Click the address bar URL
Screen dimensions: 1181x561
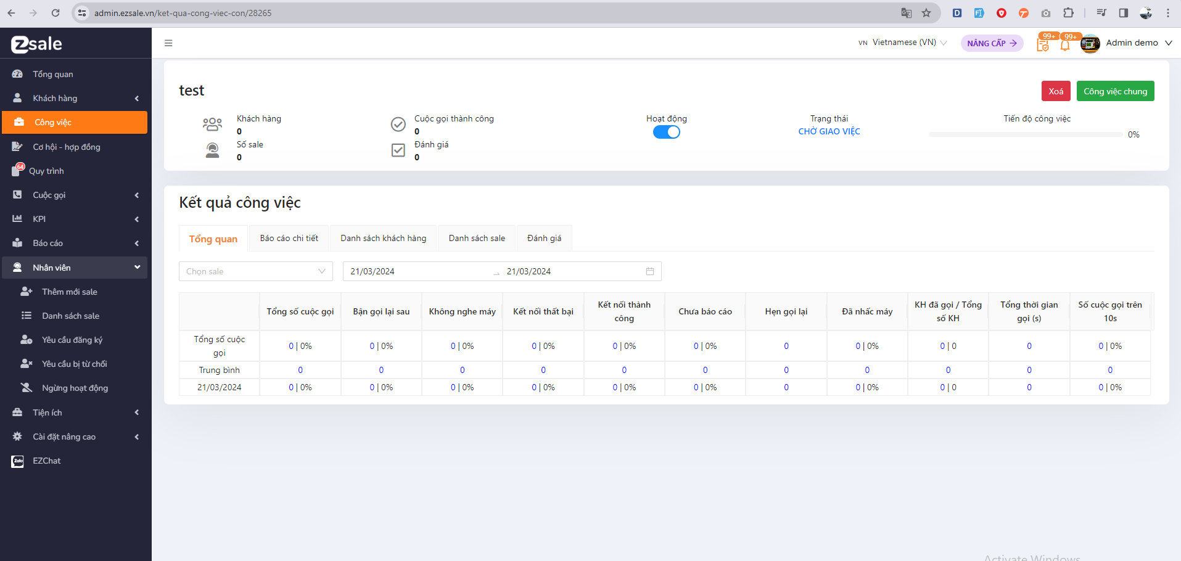point(183,13)
